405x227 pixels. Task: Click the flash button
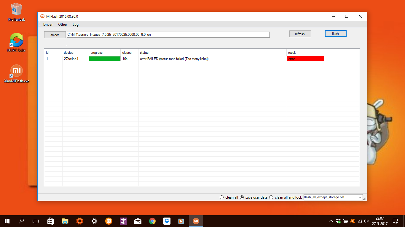336,34
